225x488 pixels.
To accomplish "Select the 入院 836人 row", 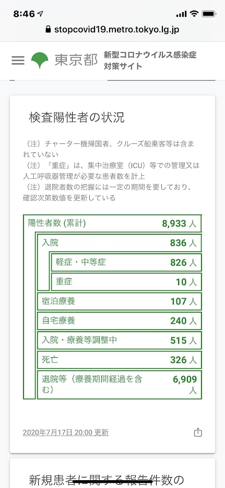I will coord(120,243).
